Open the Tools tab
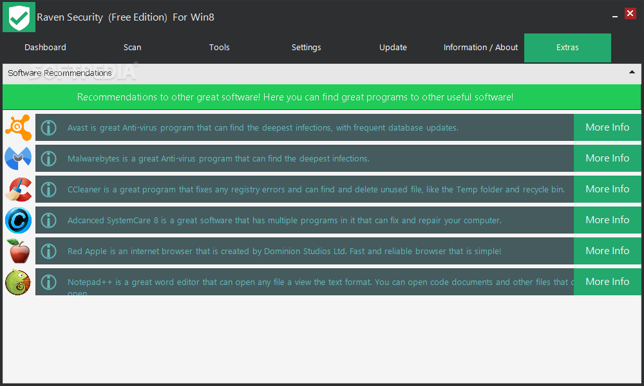This screenshot has width=644, height=386. [220, 48]
